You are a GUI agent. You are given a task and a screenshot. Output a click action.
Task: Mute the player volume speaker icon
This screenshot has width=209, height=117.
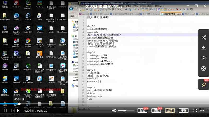tap(114, 110)
